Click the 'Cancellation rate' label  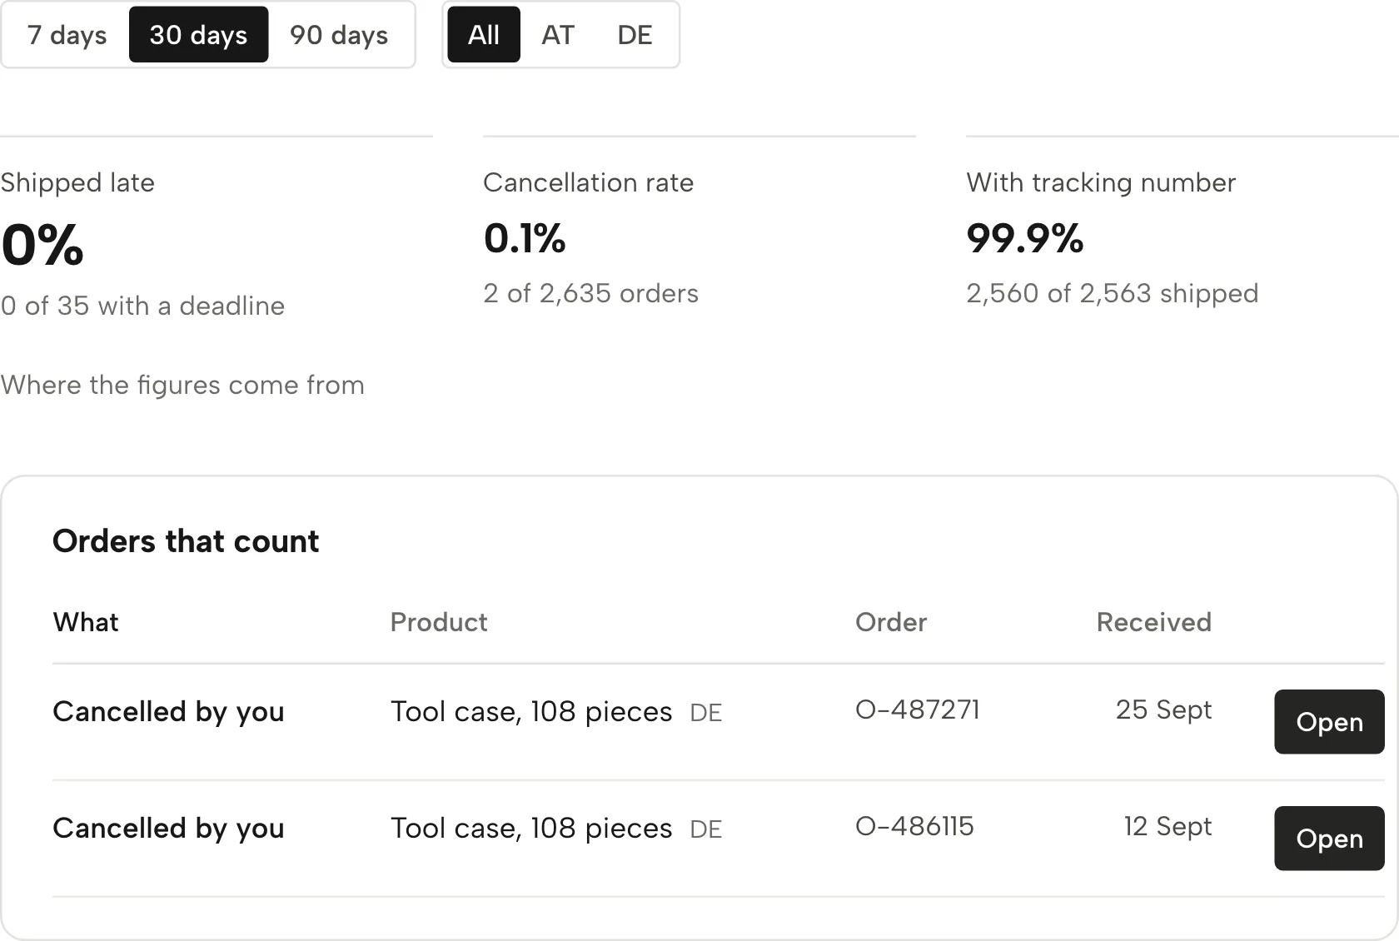pos(589,182)
